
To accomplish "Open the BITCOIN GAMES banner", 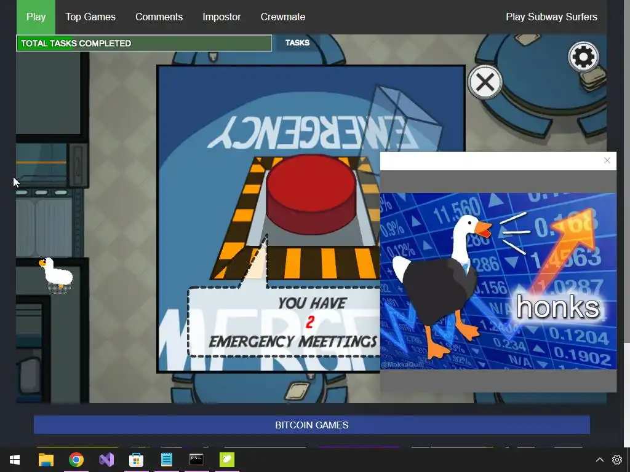I will (x=312, y=425).
